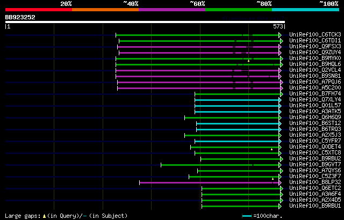Click the orange ~40% identity color swatch
The width and height of the screenshot is (344, 220).
105,10
